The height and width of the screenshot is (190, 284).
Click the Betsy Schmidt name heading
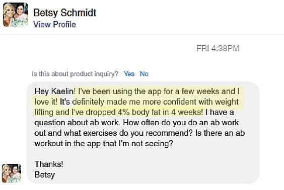[x=64, y=13]
